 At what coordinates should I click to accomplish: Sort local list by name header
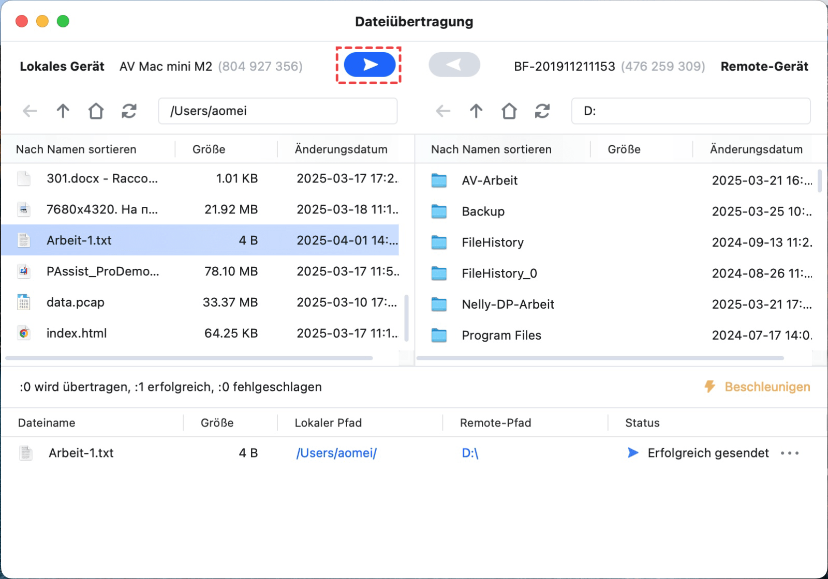pyautogui.click(x=76, y=149)
